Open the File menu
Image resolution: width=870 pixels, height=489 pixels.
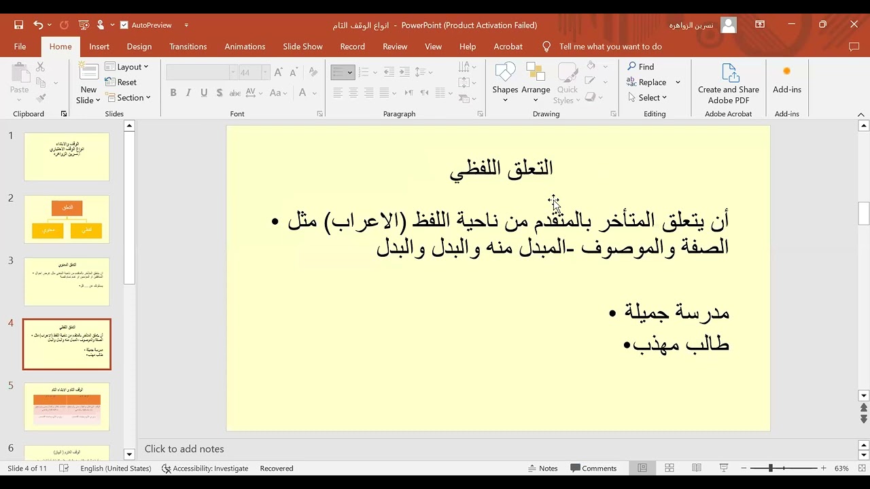click(x=20, y=47)
